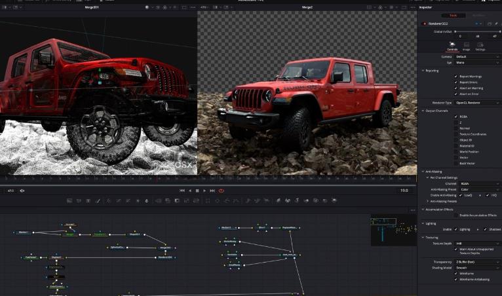Screen dimensions: 502x296
Task: Select the Polygon mask tool
Action: (x=227, y=200)
